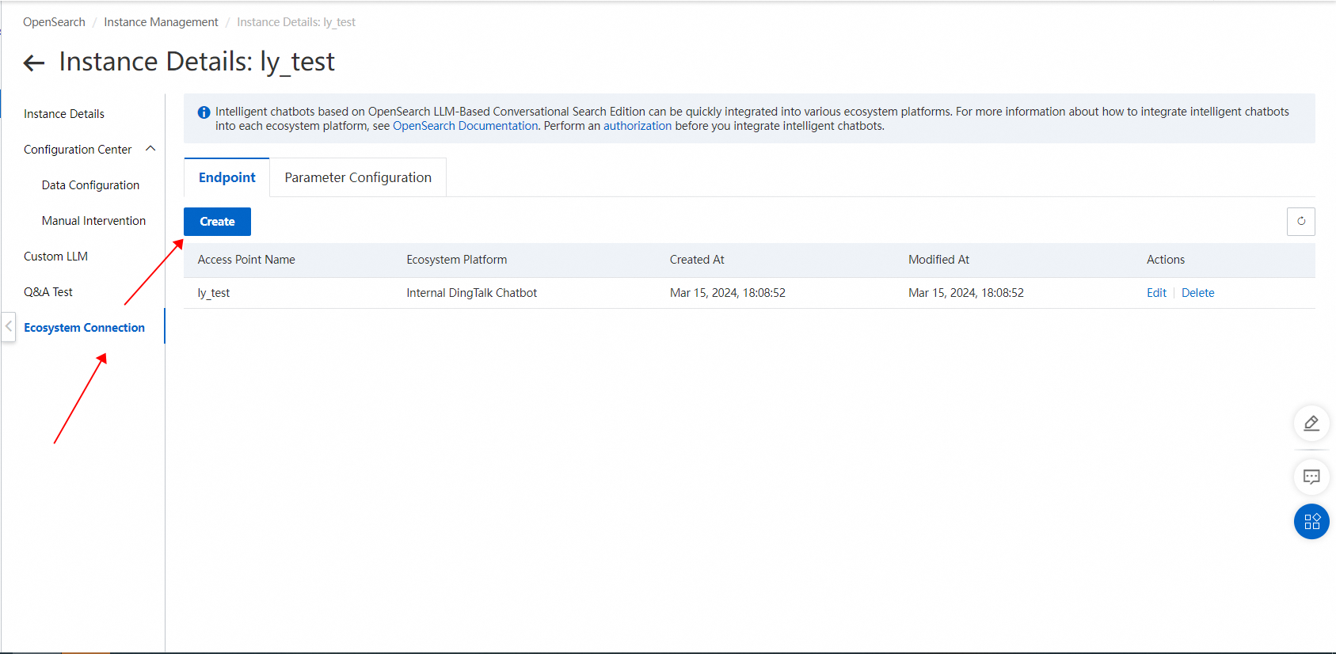Open Instance Details in the sidebar
Screen dimensions: 1336x654
pyautogui.click(x=64, y=114)
